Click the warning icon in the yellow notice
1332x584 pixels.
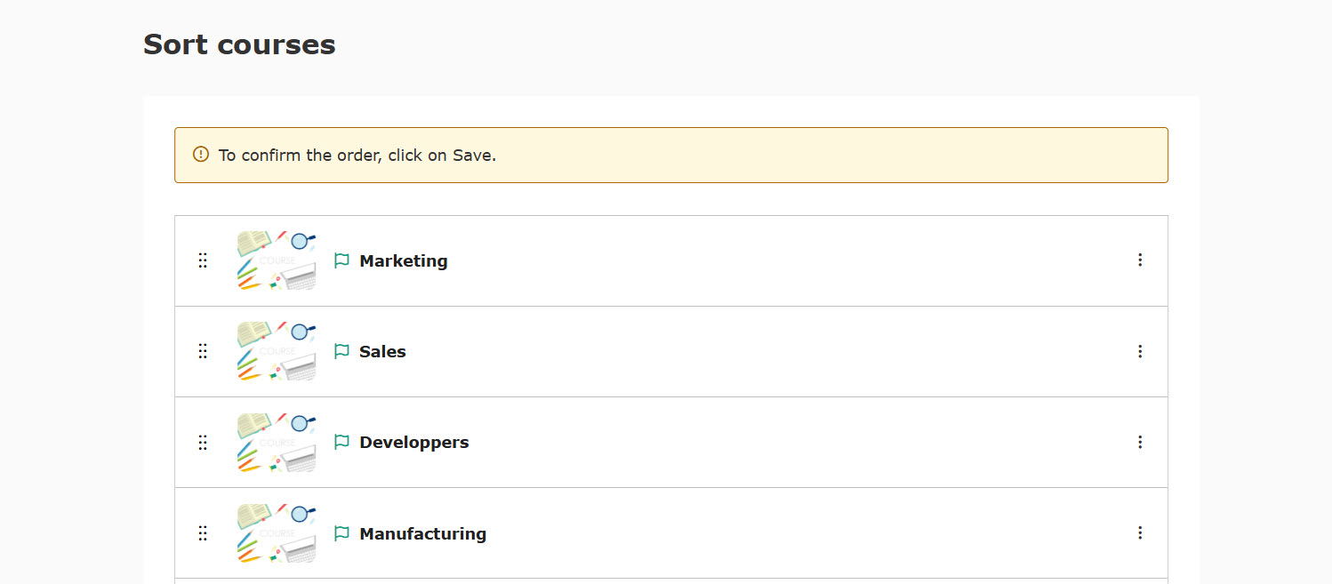[201, 155]
